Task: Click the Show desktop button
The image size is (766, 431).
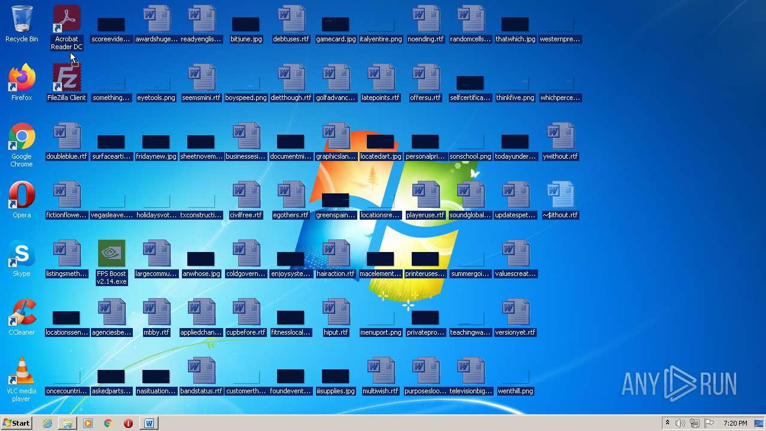Action: (x=759, y=423)
